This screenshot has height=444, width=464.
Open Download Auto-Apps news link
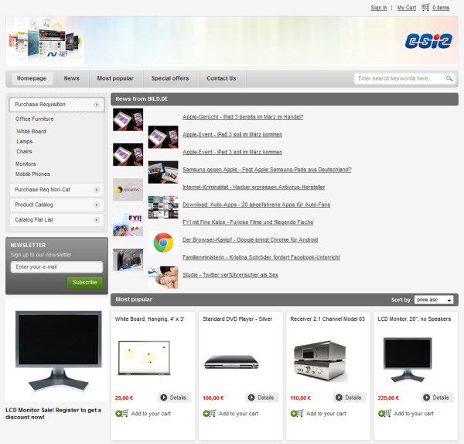click(256, 205)
